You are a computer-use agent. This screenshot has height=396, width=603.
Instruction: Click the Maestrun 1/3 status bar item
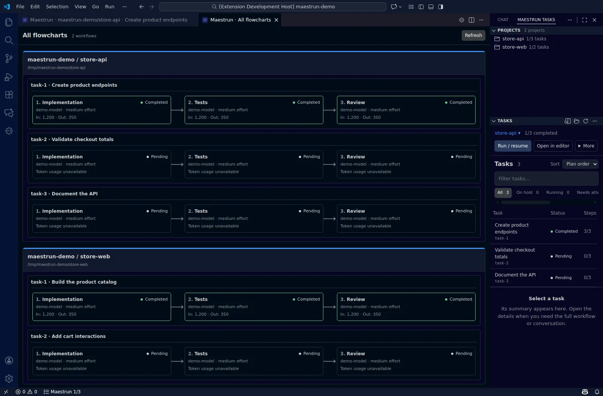62,392
